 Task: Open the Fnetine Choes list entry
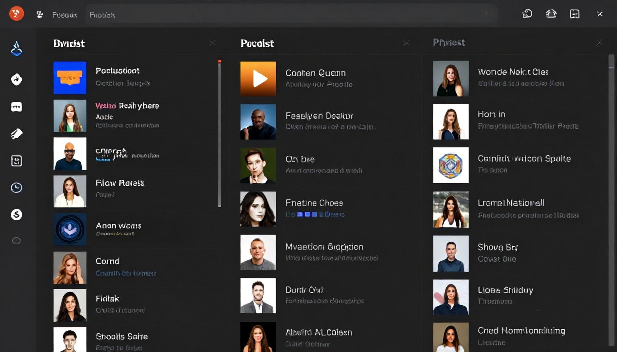314,203
